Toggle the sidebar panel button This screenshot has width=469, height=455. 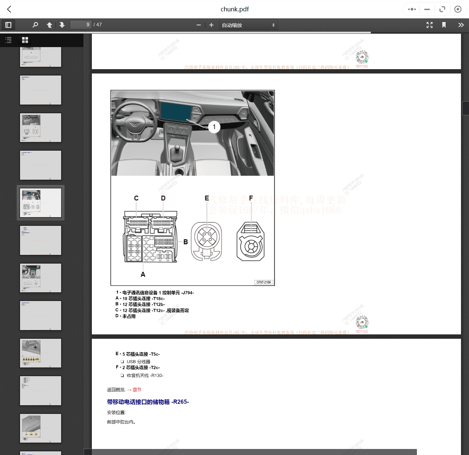(8, 25)
